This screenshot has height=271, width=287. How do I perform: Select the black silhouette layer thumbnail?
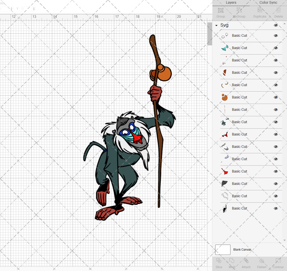coord(225,208)
